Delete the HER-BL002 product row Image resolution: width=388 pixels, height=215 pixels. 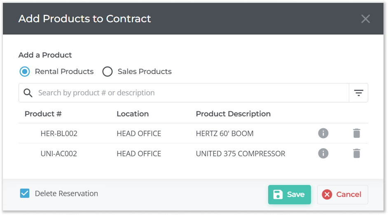click(357, 133)
